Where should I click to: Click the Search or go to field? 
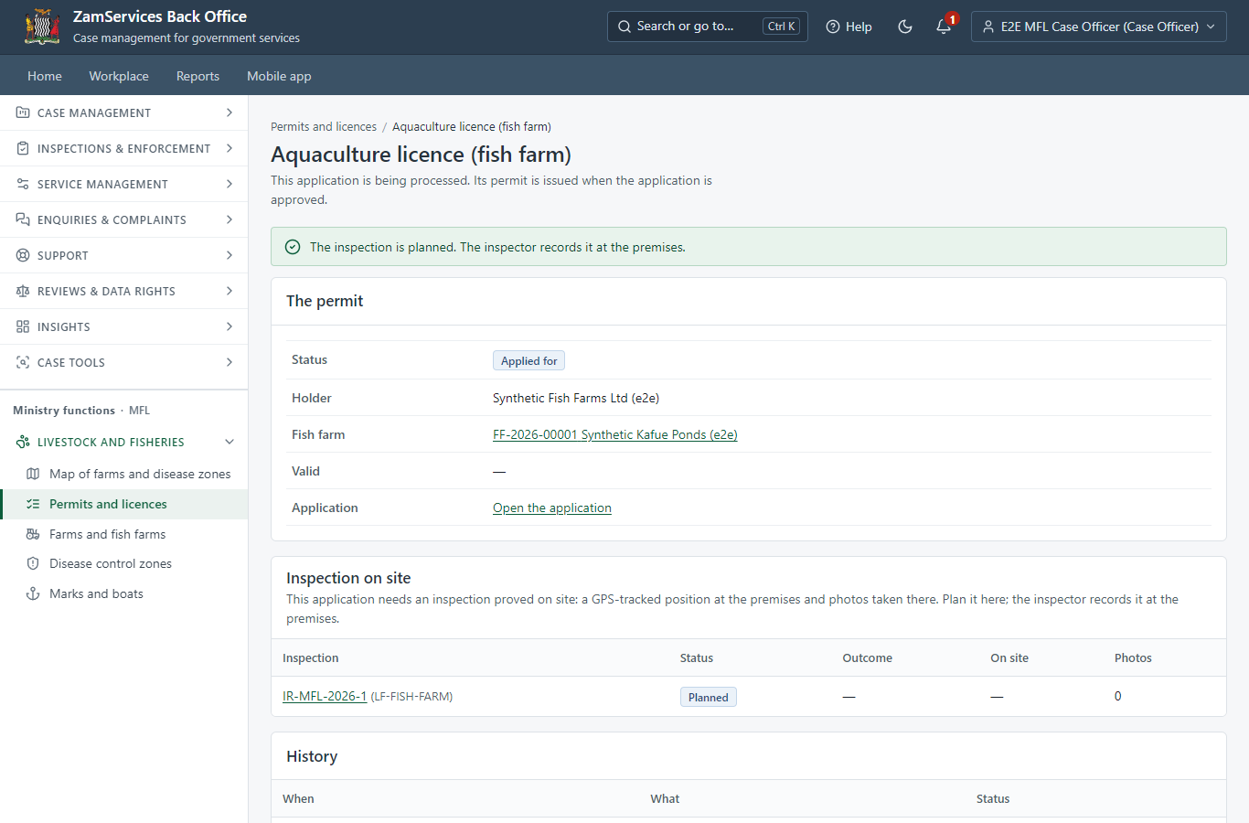click(x=708, y=27)
